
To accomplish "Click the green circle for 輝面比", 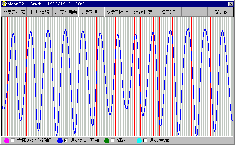I will (x=107, y=140).
